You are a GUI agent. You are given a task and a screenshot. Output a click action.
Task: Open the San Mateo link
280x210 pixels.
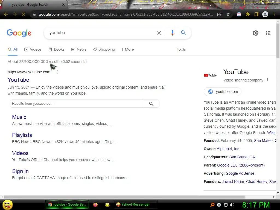(263, 141)
